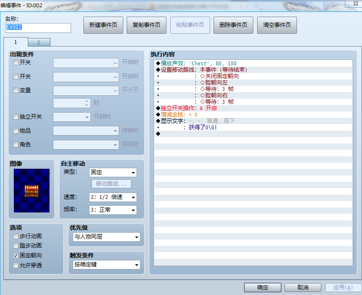Click the 删除事件页 button
The image size is (362, 295).
click(233, 25)
